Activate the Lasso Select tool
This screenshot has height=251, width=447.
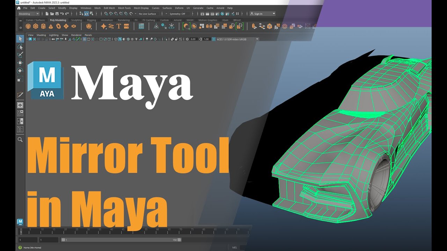20,47
